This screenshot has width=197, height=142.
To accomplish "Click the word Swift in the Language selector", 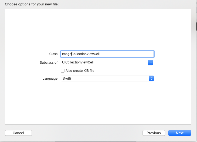I will pyautogui.click(x=67, y=79).
